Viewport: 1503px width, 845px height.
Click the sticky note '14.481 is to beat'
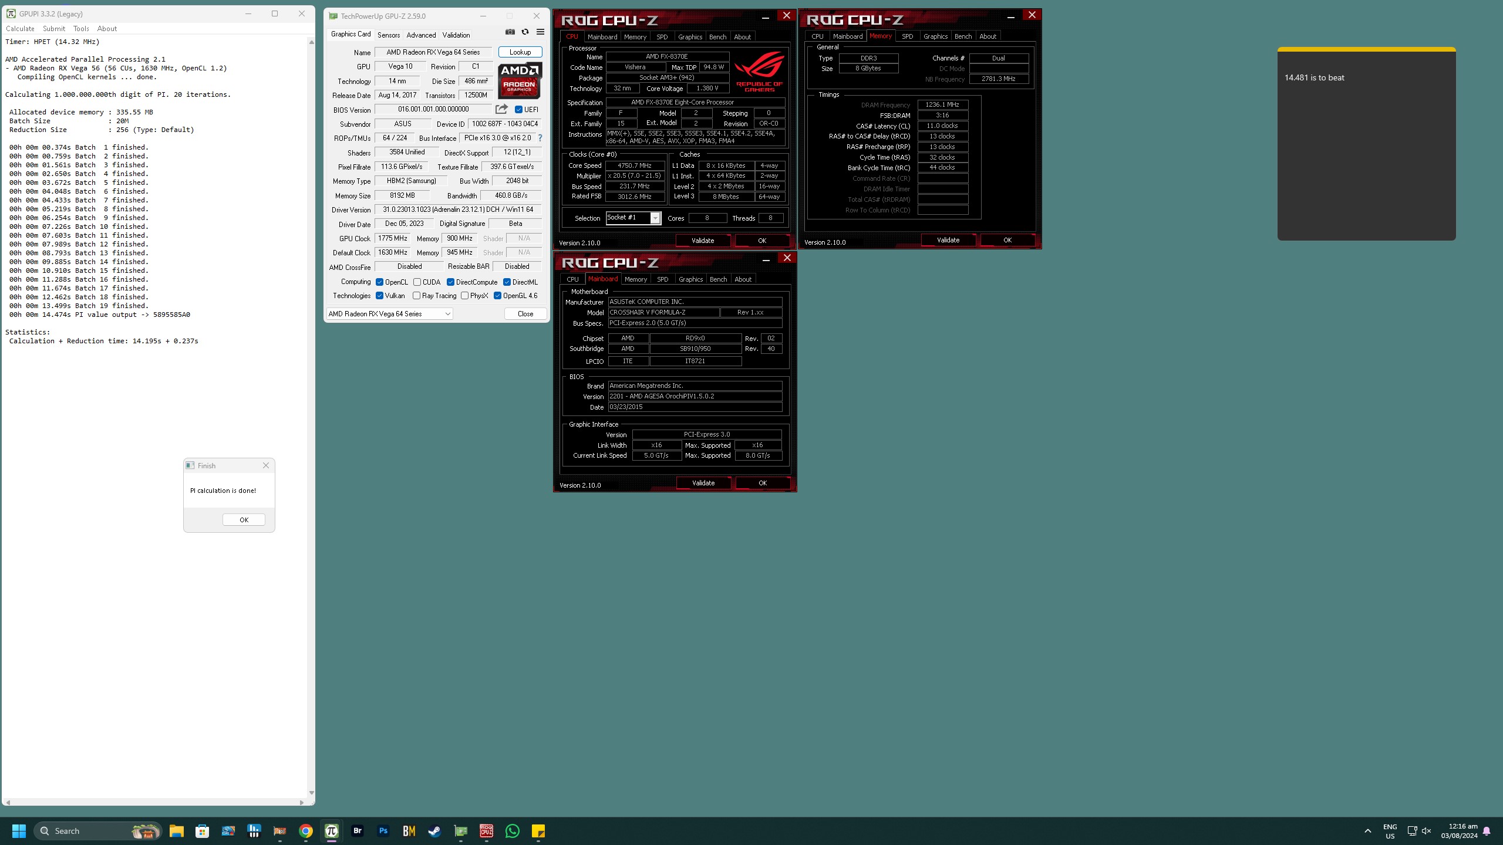tap(1314, 77)
